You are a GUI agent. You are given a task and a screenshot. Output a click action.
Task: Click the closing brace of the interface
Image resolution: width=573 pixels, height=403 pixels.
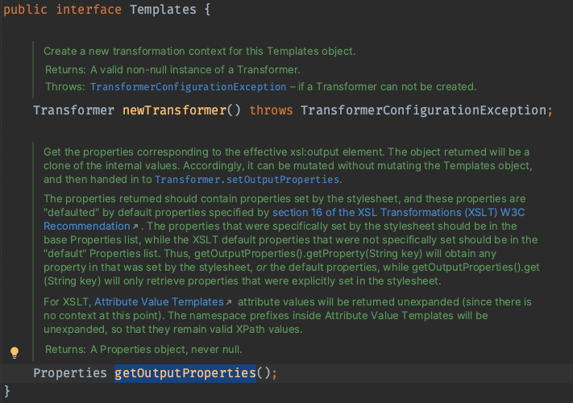(x=7, y=392)
